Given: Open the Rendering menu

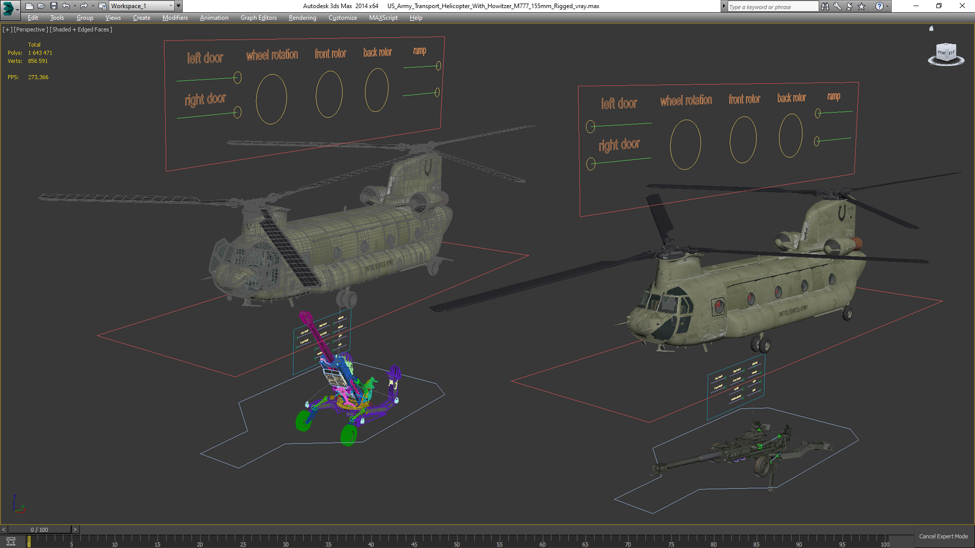Looking at the screenshot, I should click(302, 18).
